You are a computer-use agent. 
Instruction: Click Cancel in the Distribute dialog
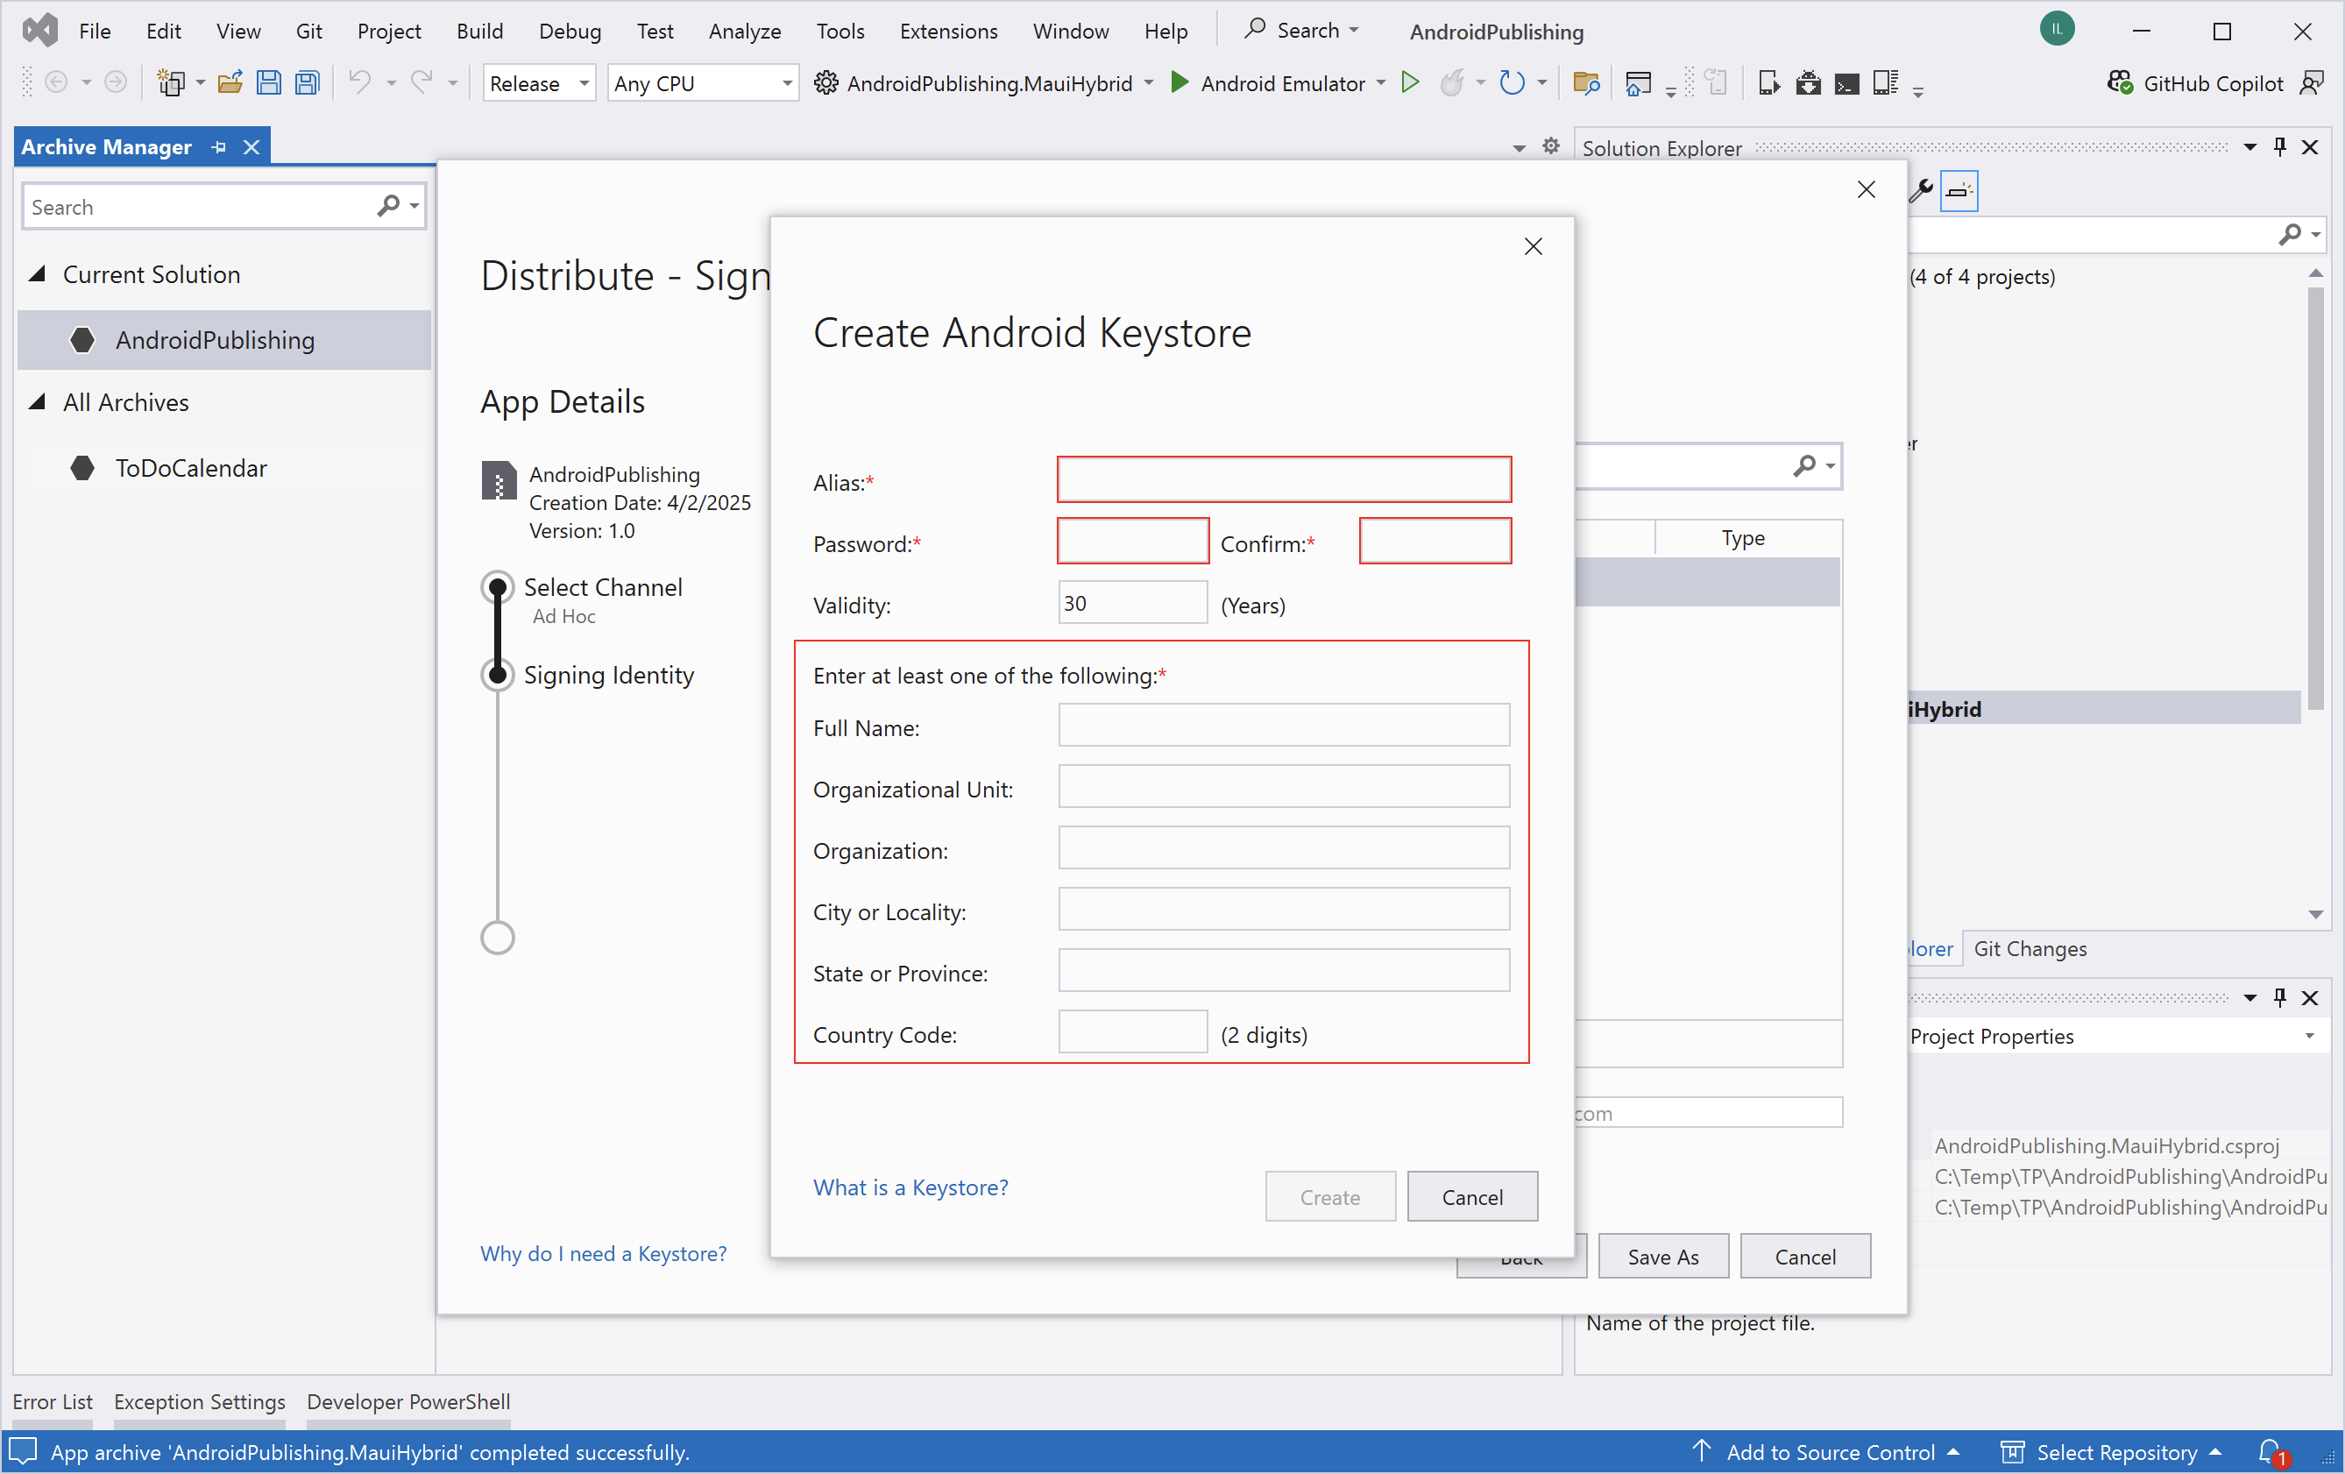(x=1805, y=1256)
